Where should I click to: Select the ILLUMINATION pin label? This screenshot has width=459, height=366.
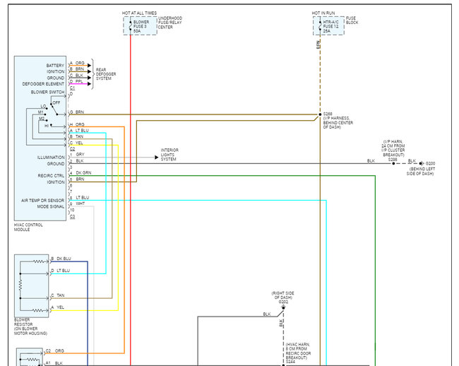click(x=51, y=158)
